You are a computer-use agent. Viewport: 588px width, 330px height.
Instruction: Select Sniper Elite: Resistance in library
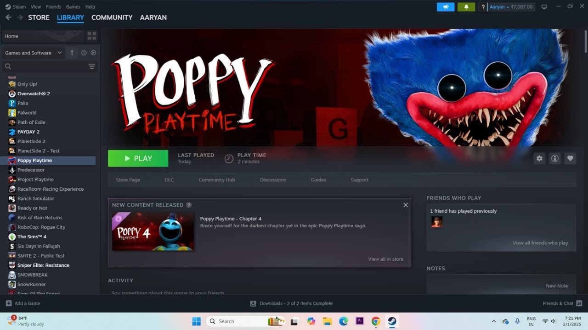tap(43, 265)
